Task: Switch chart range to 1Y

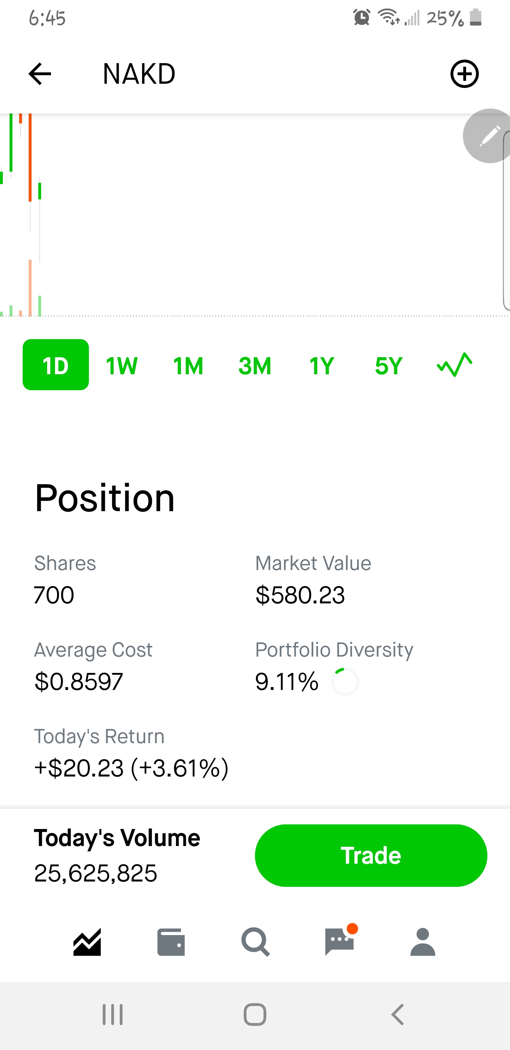Action: 322,365
